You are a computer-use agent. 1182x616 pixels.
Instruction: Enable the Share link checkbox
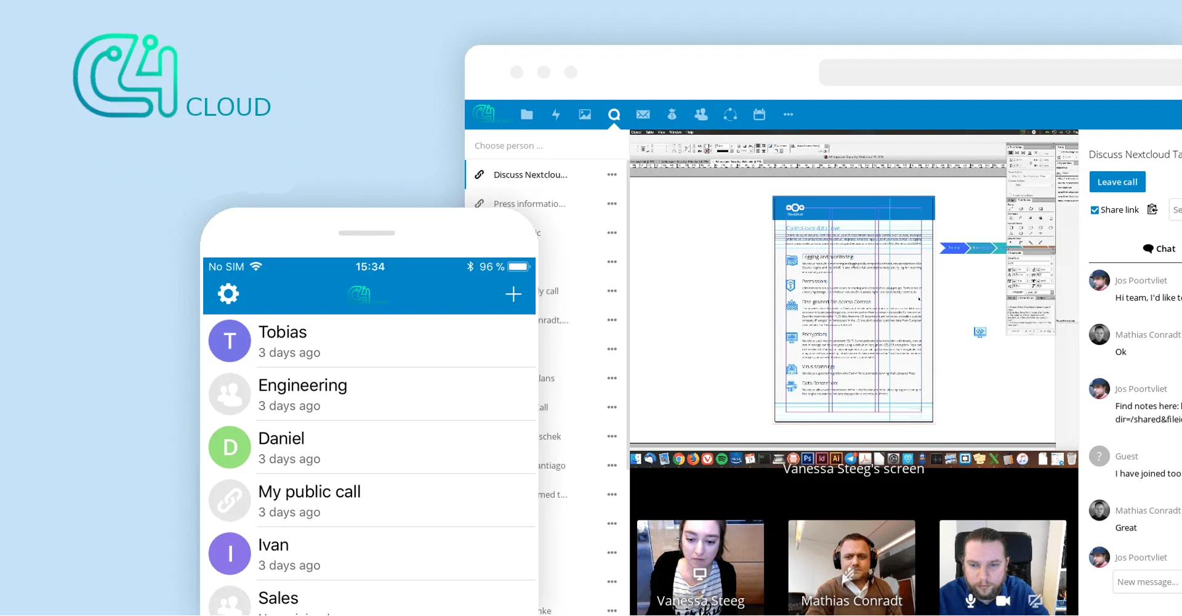pos(1095,209)
